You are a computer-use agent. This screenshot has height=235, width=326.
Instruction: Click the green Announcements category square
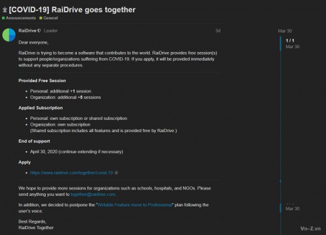pyautogui.click(x=3, y=18)
